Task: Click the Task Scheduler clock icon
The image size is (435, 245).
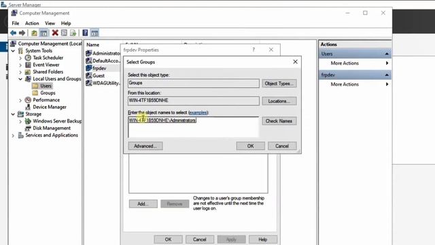Action: pyautogui.click(x=28, y=57)
